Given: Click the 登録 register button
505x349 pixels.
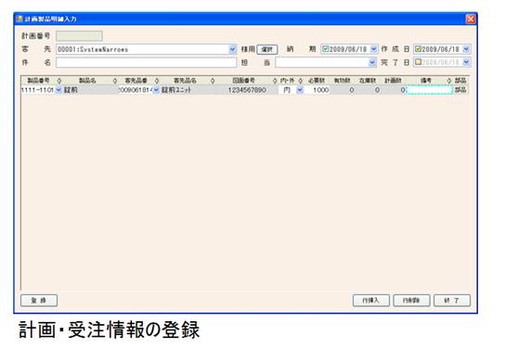Looking at the screenshot, I should coord(39,301).
